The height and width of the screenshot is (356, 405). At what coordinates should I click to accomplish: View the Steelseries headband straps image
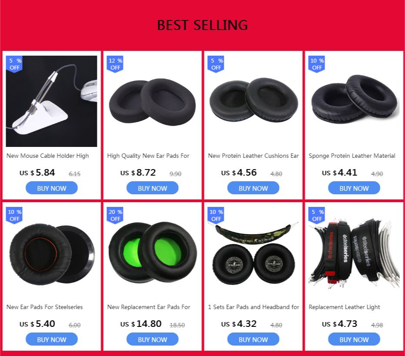(x=354, y=253)
